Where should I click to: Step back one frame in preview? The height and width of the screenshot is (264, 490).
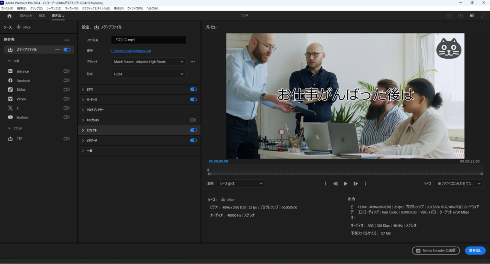click(x=335, y=184)
